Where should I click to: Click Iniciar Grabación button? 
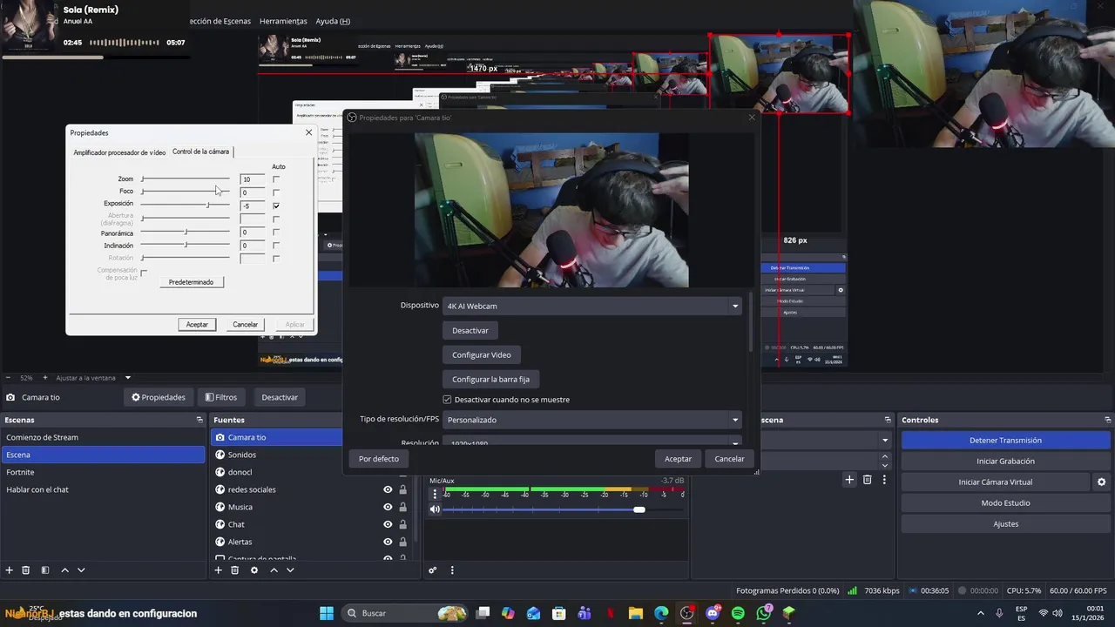1005,462
